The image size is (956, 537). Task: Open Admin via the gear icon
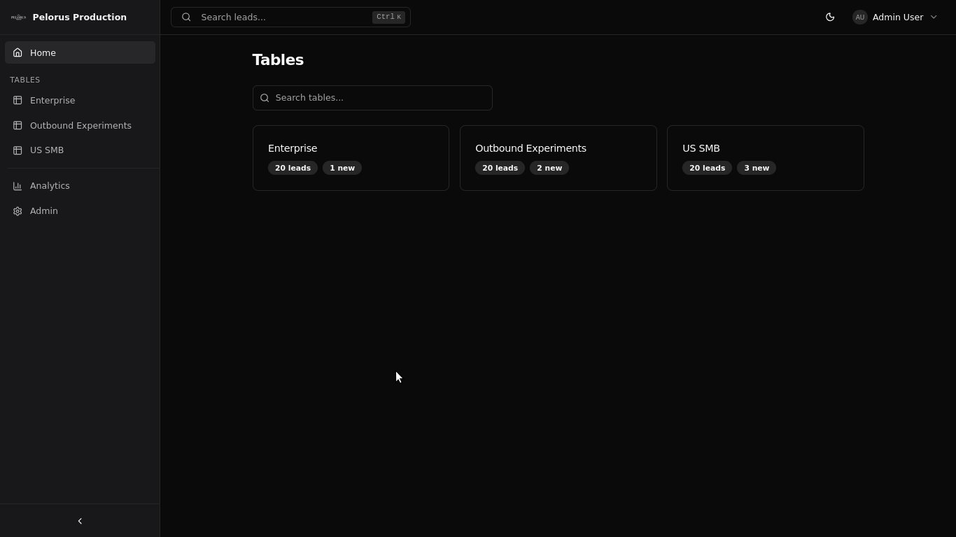click(17, 210)
